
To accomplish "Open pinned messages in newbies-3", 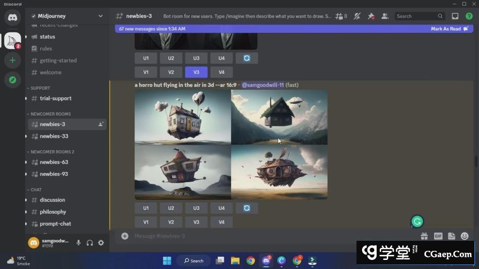I will coord(371,16).
